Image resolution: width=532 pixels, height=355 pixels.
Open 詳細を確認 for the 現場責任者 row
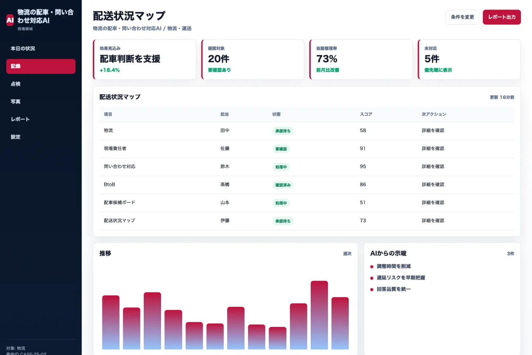pyautogui.click(x=433, y=149)
